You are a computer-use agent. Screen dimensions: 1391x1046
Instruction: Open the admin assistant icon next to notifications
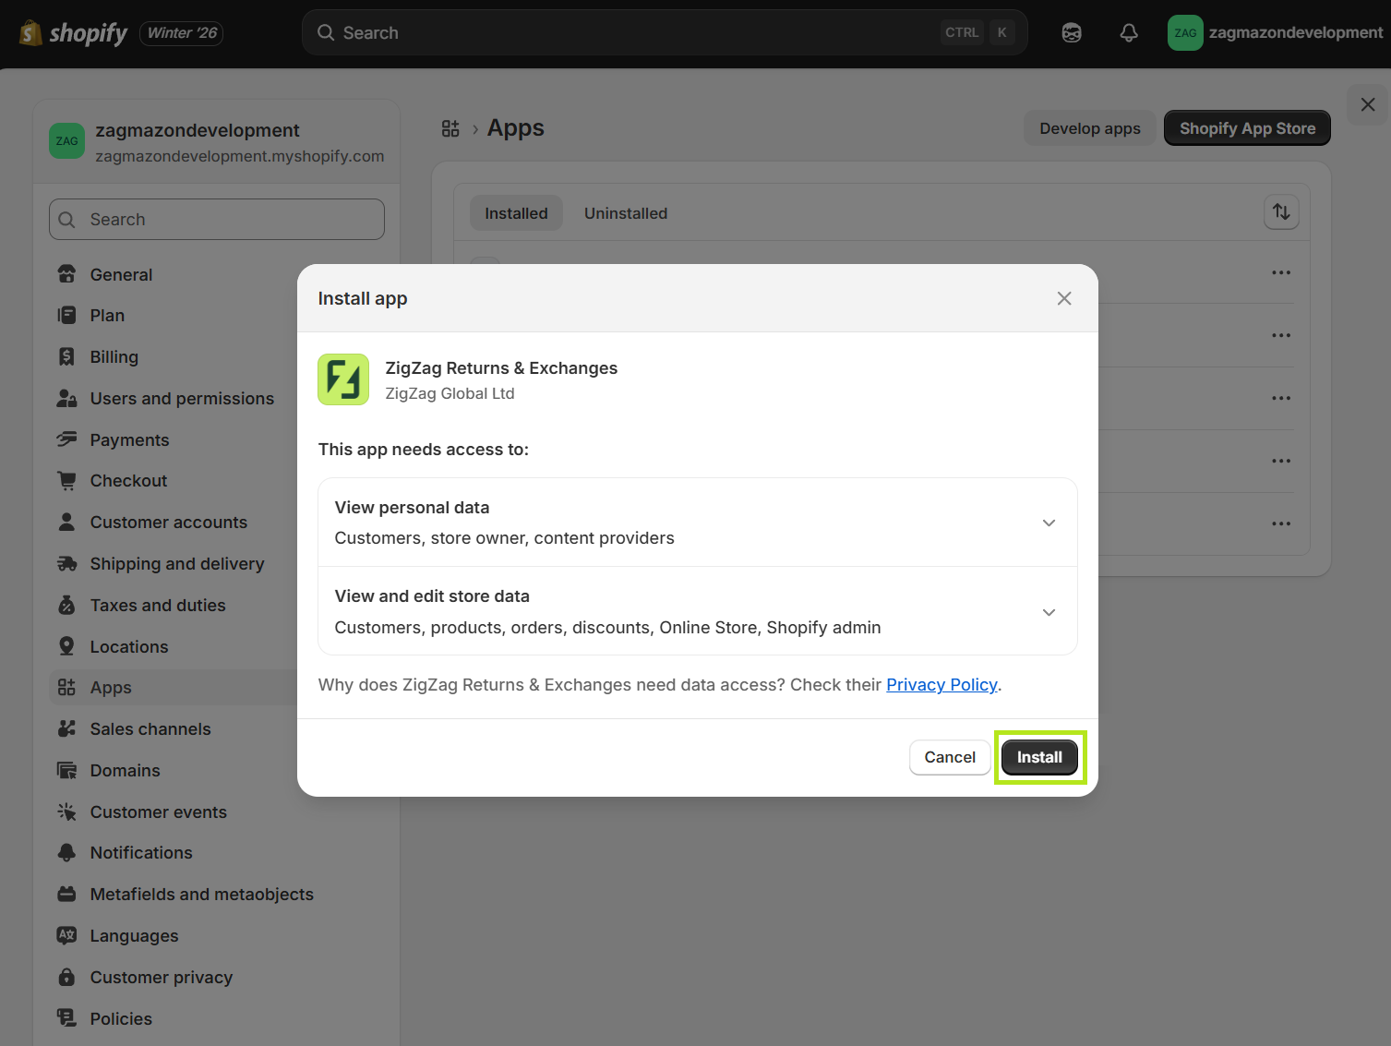click(x=1071, y=32)
